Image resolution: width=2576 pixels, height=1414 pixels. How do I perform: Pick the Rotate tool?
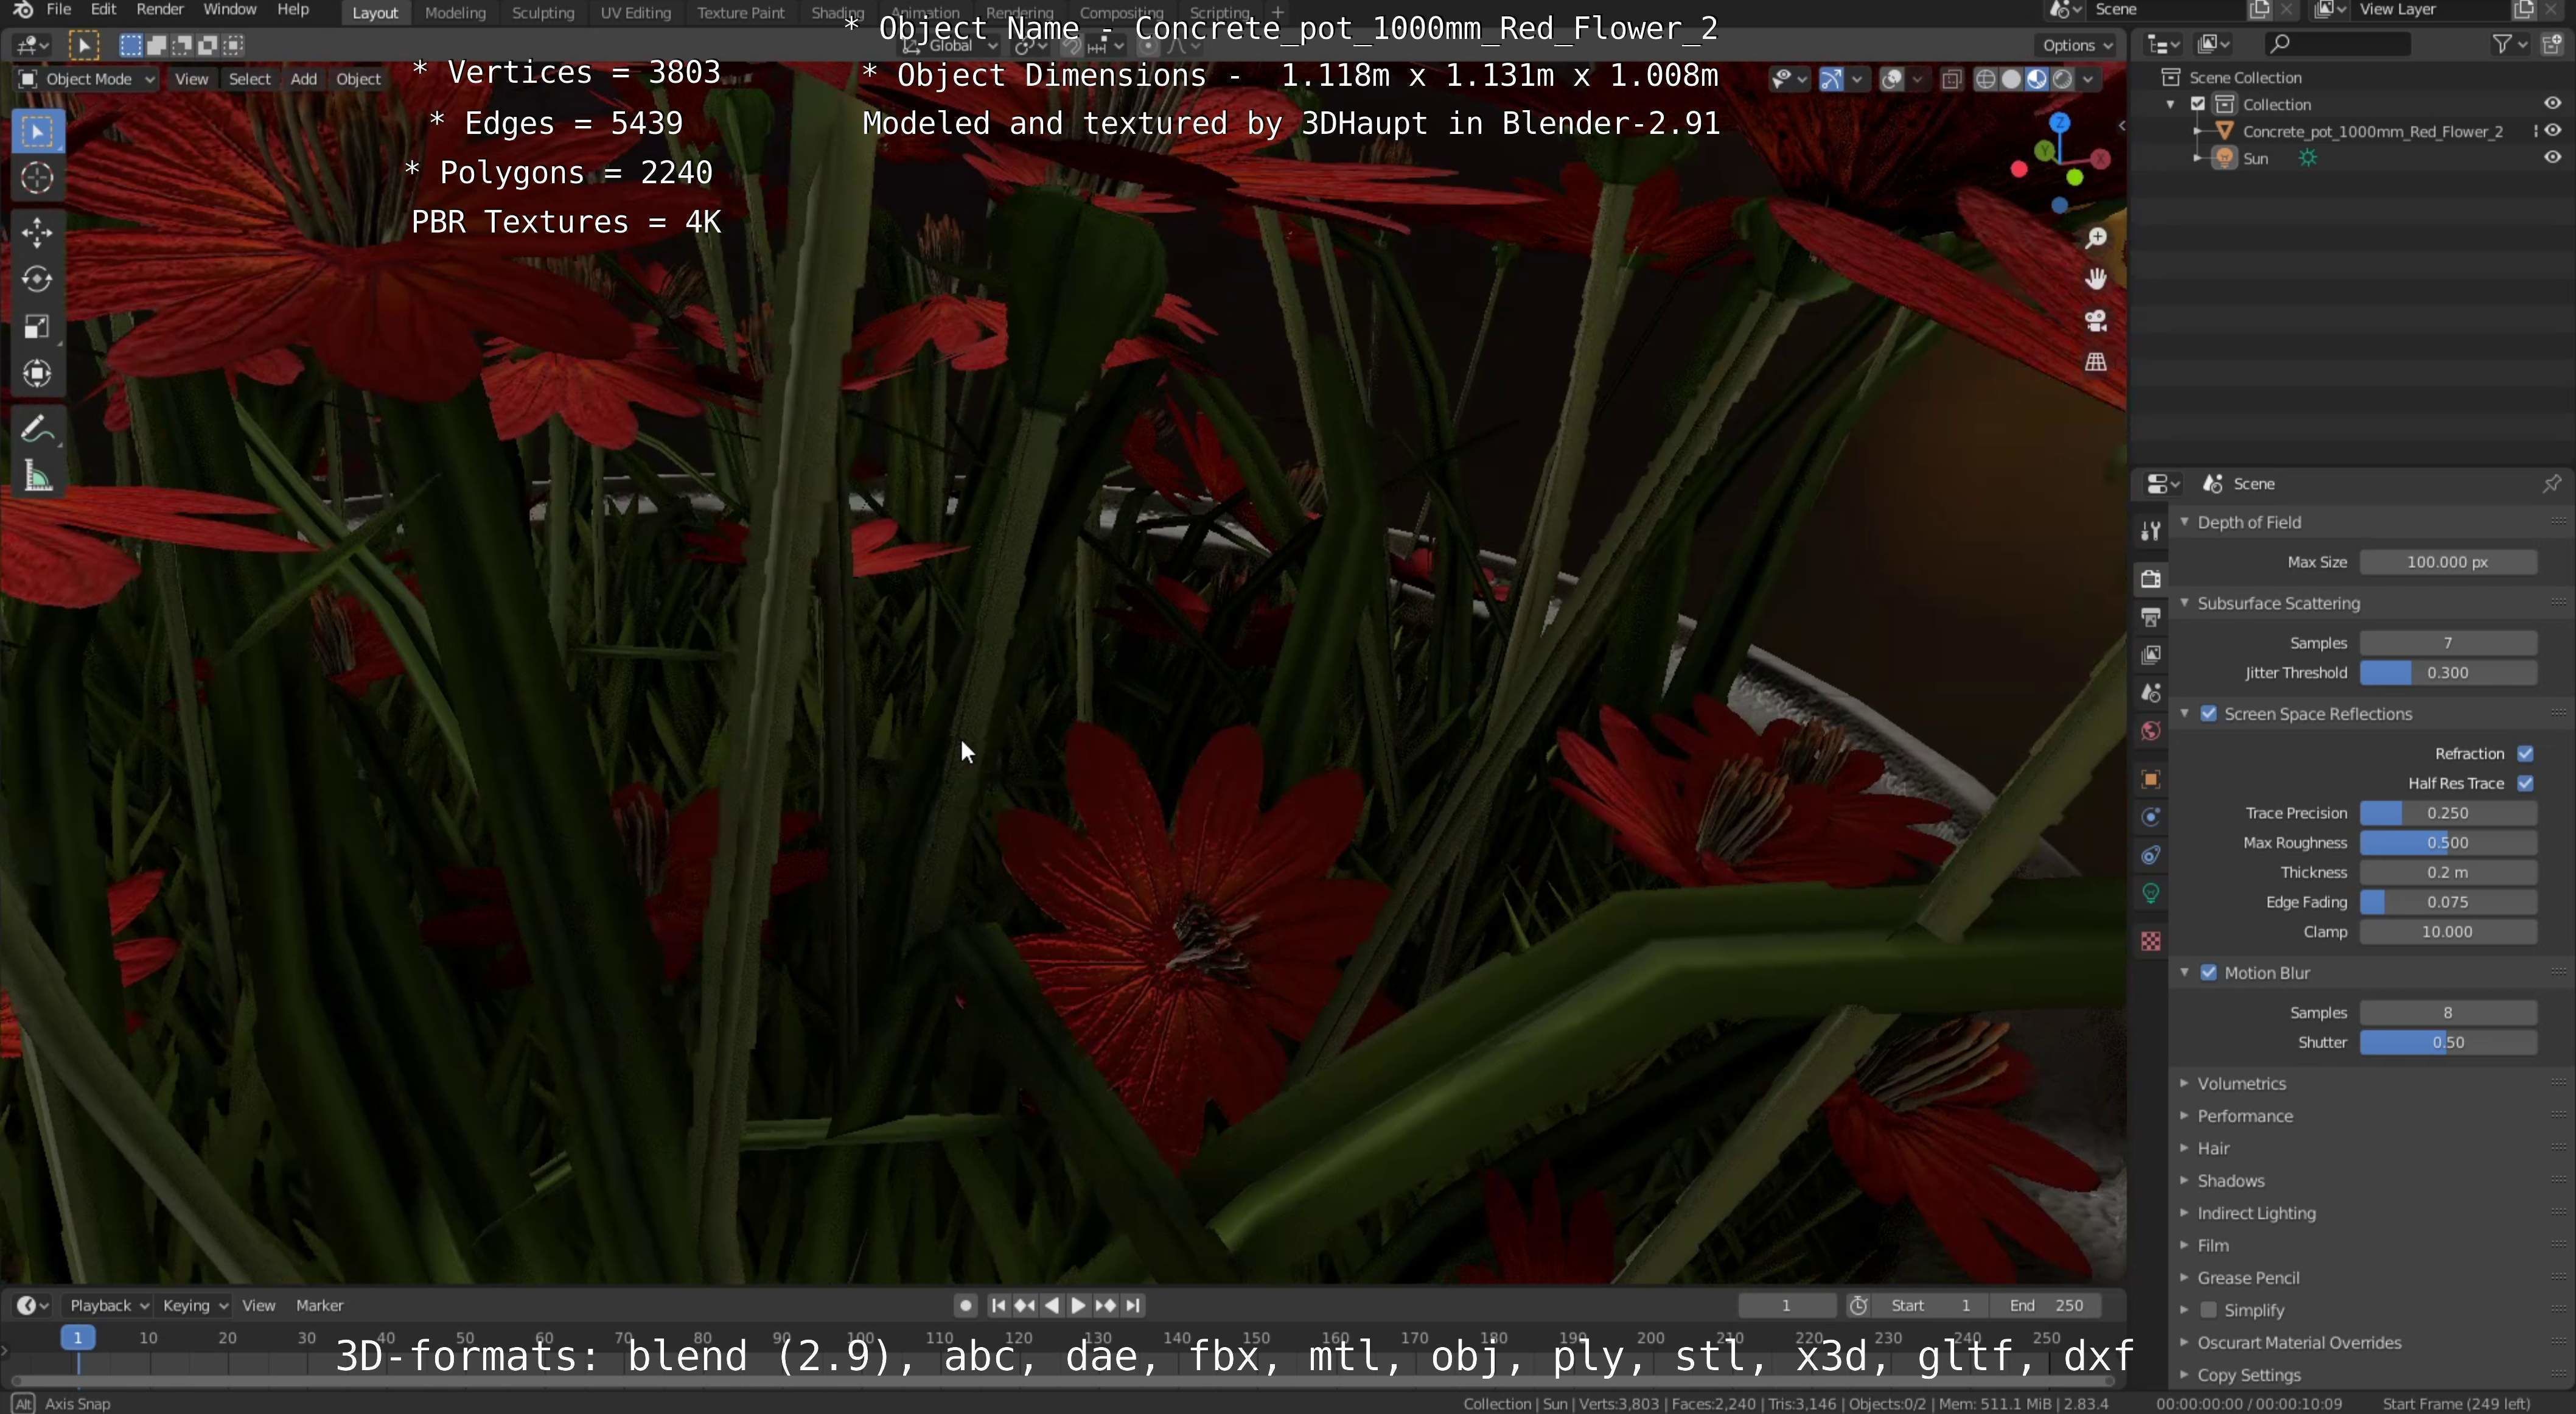pos(38,279)
